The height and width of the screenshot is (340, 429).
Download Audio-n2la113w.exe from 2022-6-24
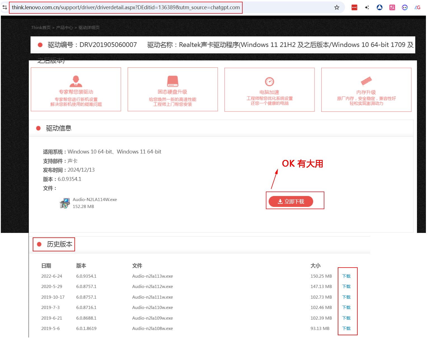tap(346, 276)
